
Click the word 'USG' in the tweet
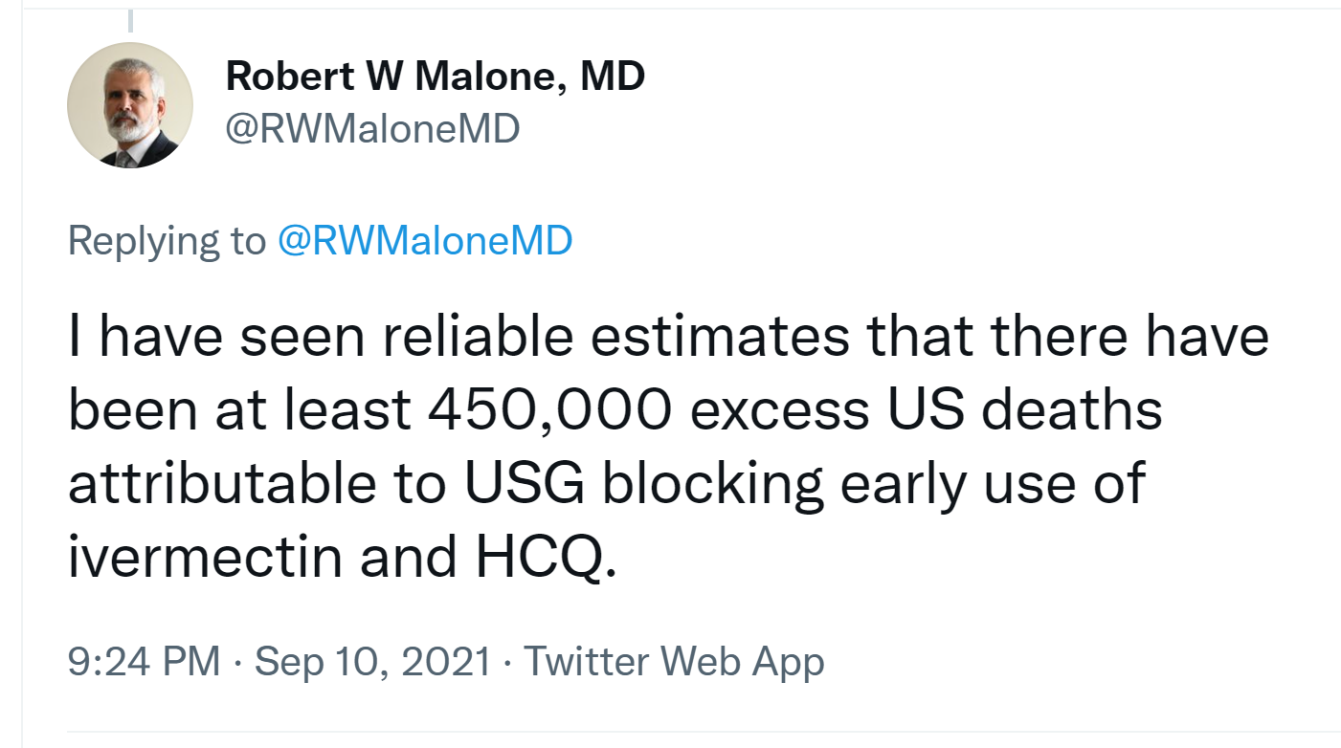(x=525, y=483)
